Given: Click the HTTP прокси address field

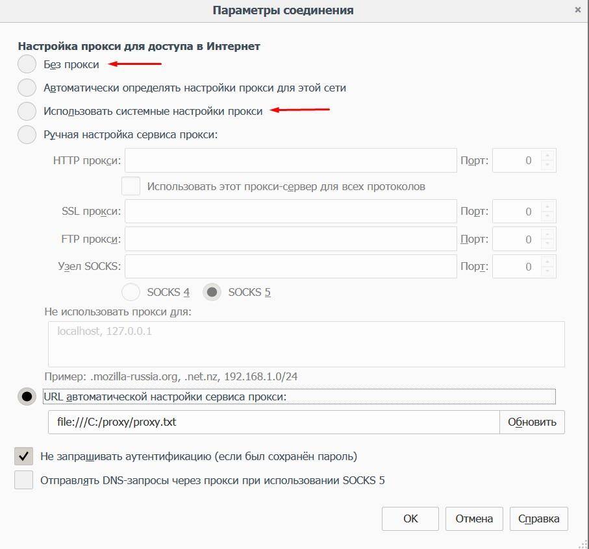Looking at the screenshot, I should click(290, 160).
